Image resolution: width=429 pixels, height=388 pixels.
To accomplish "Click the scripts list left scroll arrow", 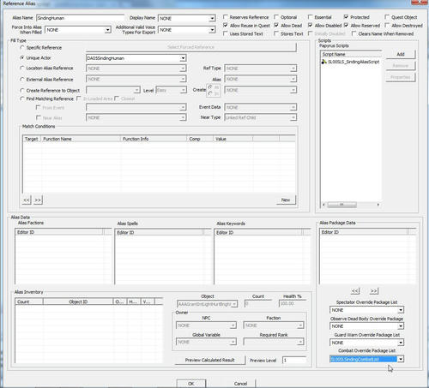I will click(323, 205).
